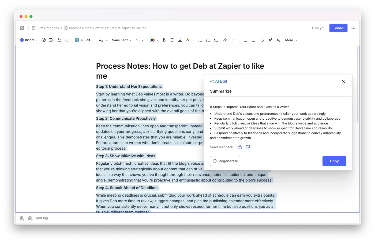Expand the highlight color dropdown arrow
This screenshot has width=375, height=243.
click(x=193, y=40)
